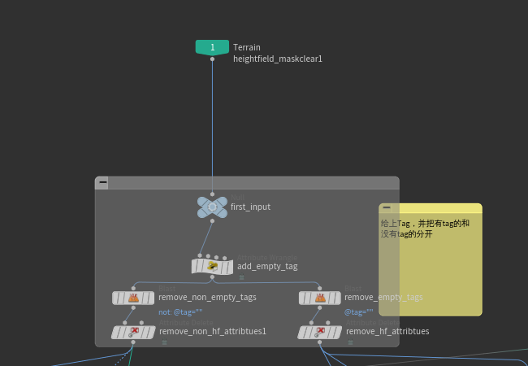The height and width of the screenshot is (366, 528).
Task: Click the remove_non_hf_attribtues1 attribute delete node
Action: [x=133, y=332]
